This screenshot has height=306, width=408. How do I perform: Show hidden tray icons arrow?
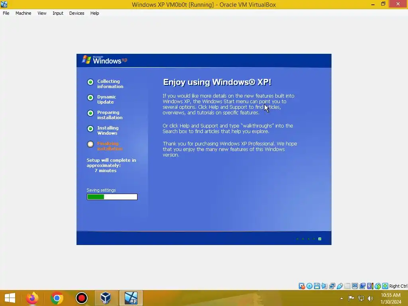[341, 298]
